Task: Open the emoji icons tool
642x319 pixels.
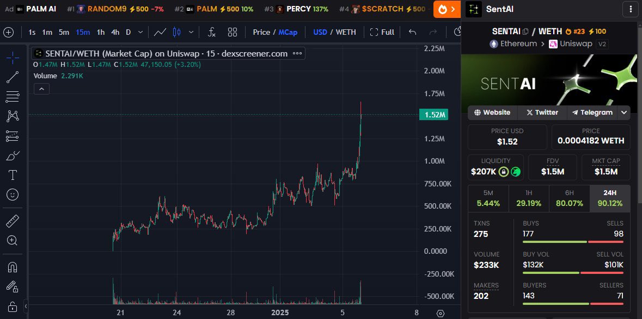Action: click(x=13, y=195)
